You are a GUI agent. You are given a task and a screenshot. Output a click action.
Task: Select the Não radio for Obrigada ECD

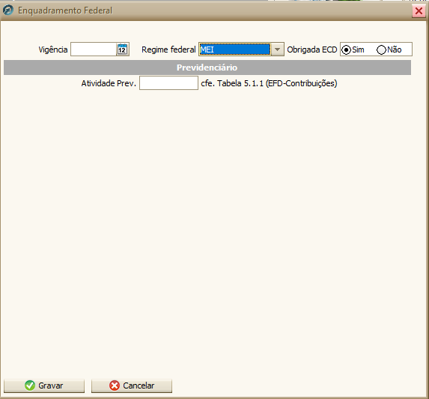(381, 49)
